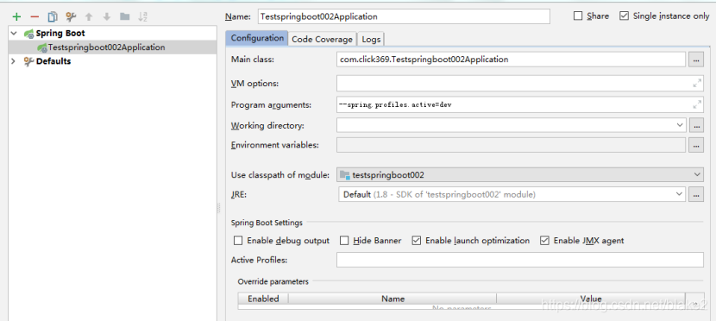Sort configurations alphabetically icon
This screenshot has height=321, width=716.
tap(142, 17)
